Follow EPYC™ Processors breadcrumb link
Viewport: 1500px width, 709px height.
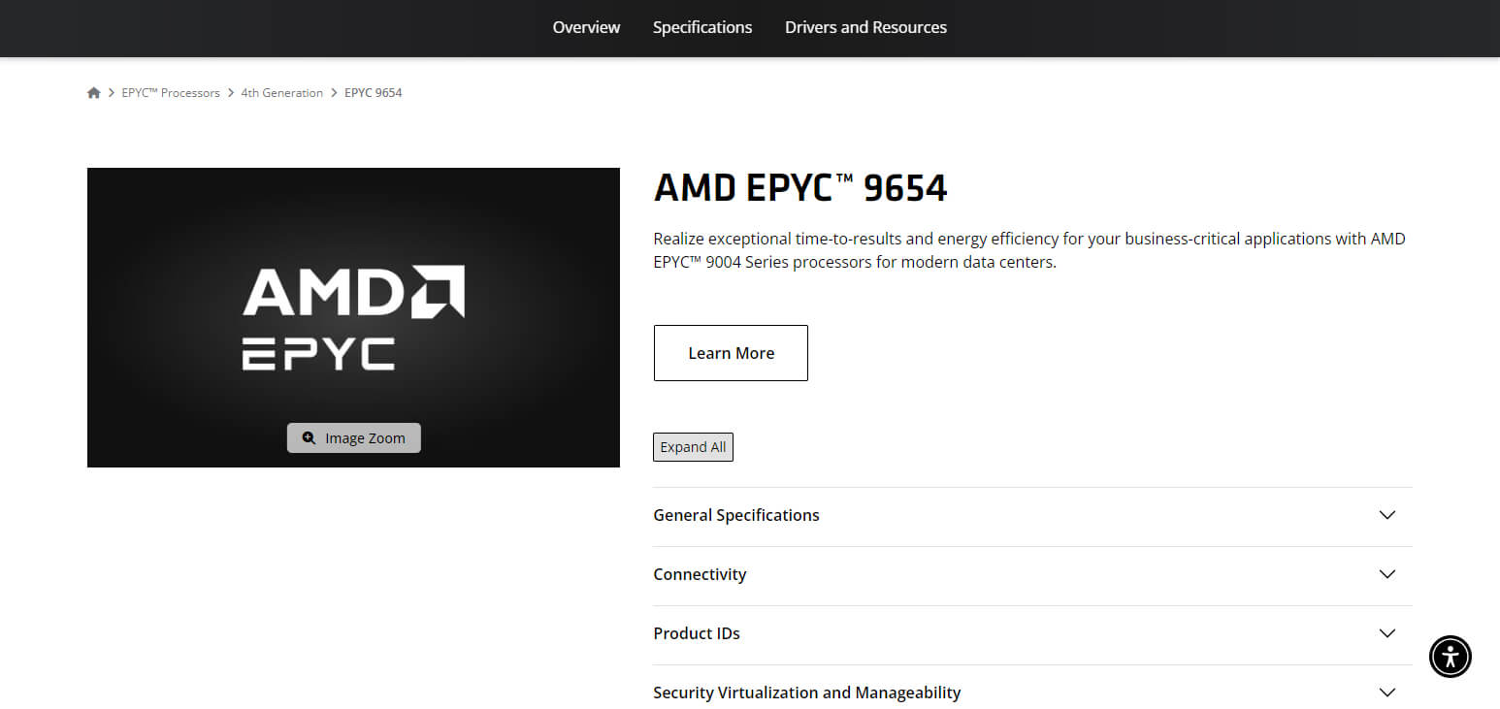pos(171,93)
